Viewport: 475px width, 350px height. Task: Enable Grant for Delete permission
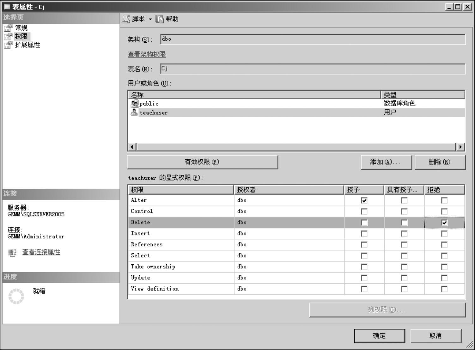pos(364,223)
